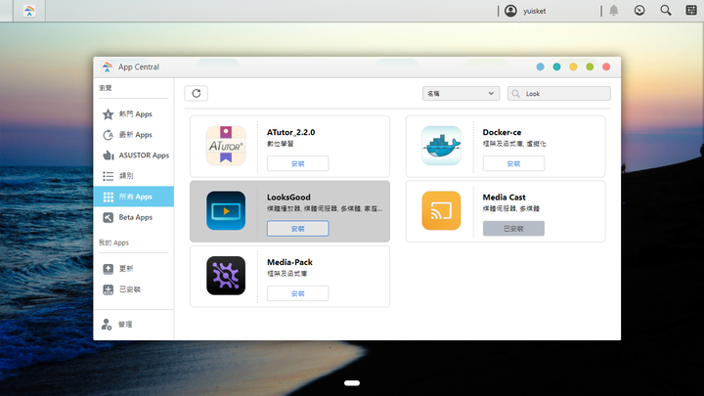
Task: Install Docker-ce
Action: point(513,164)
